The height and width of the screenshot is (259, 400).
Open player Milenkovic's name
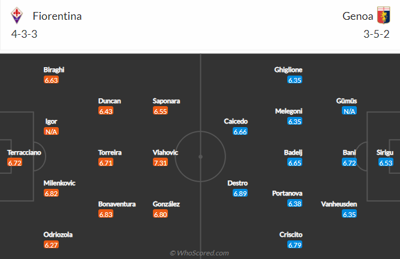click(x=59, y=183)
